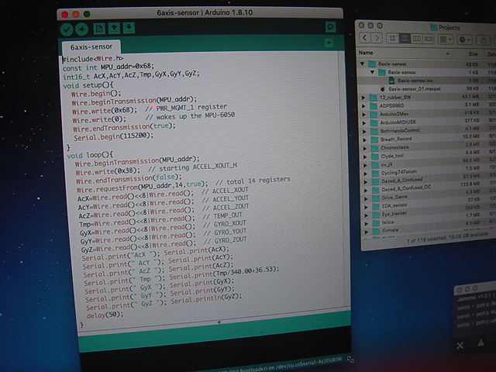Go forward in the Finder Projects window
The image size is (496, 372).
click(x=377, y=38)
